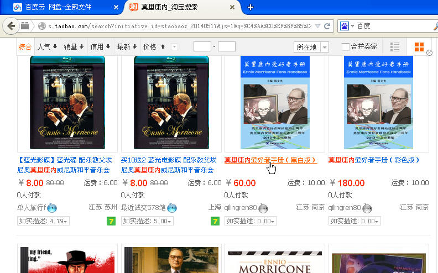Switch to the 百度云 网盘-全部文件 tab

(59, 7)
